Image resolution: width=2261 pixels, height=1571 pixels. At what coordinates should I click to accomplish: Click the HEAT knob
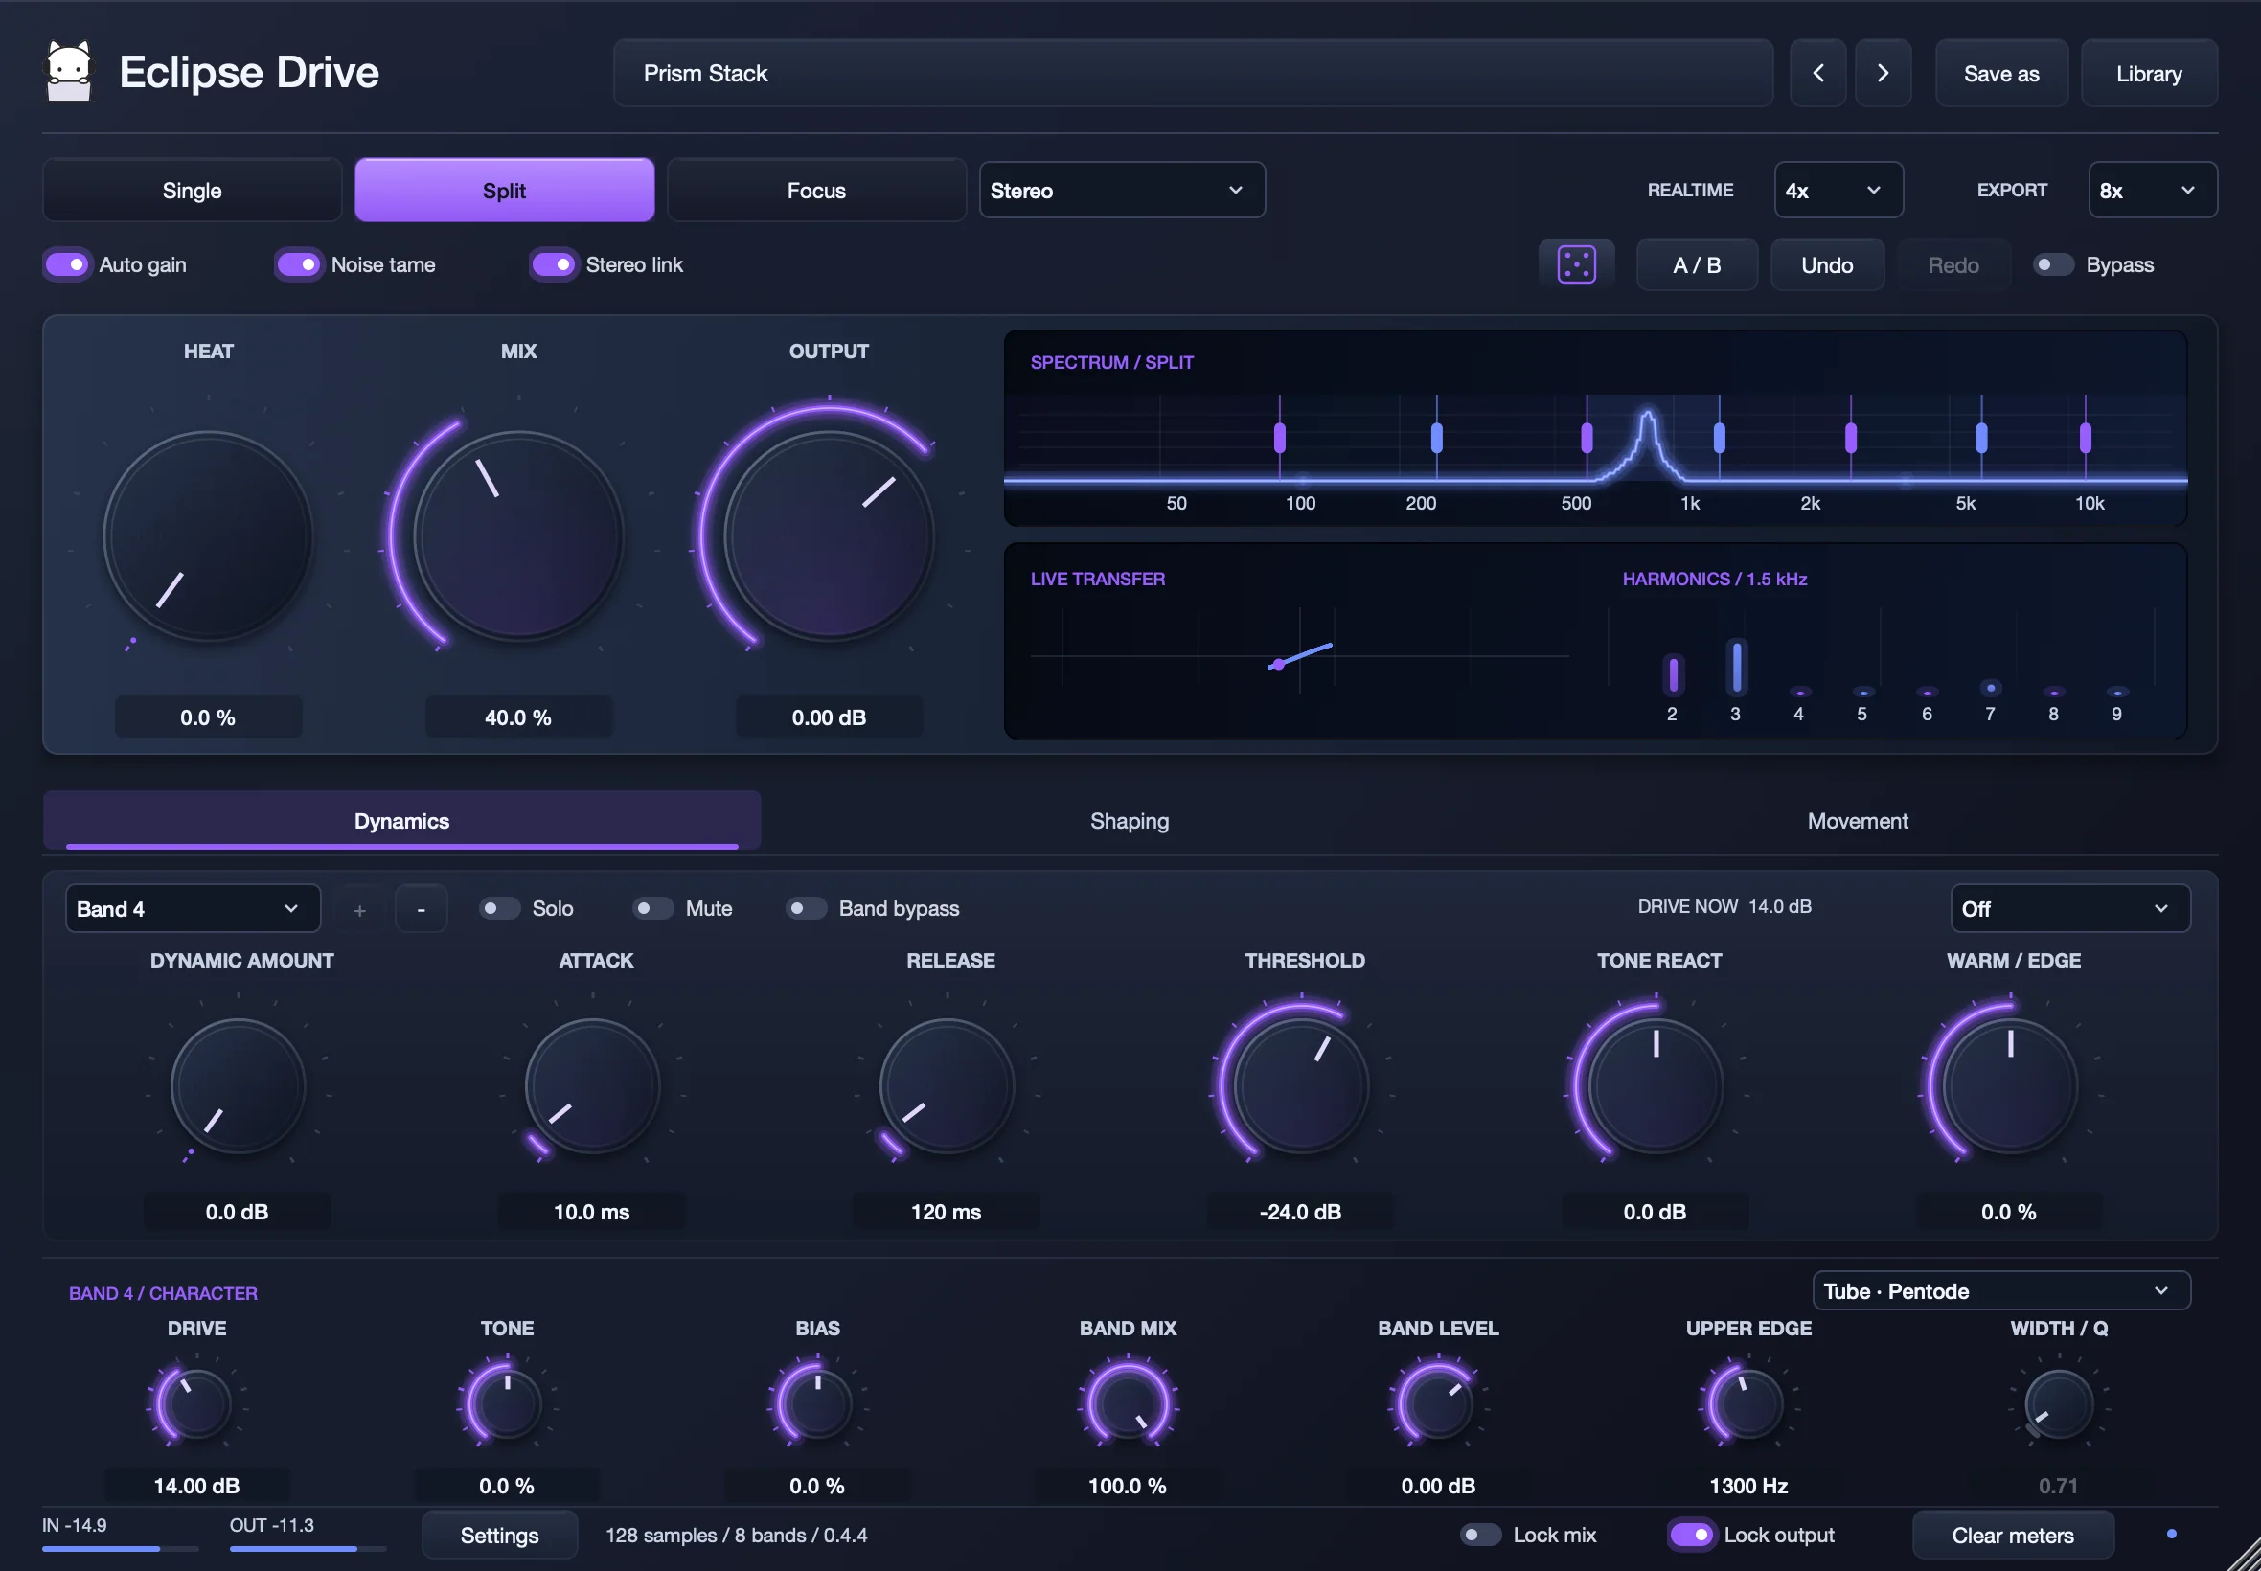click(209, 536)
